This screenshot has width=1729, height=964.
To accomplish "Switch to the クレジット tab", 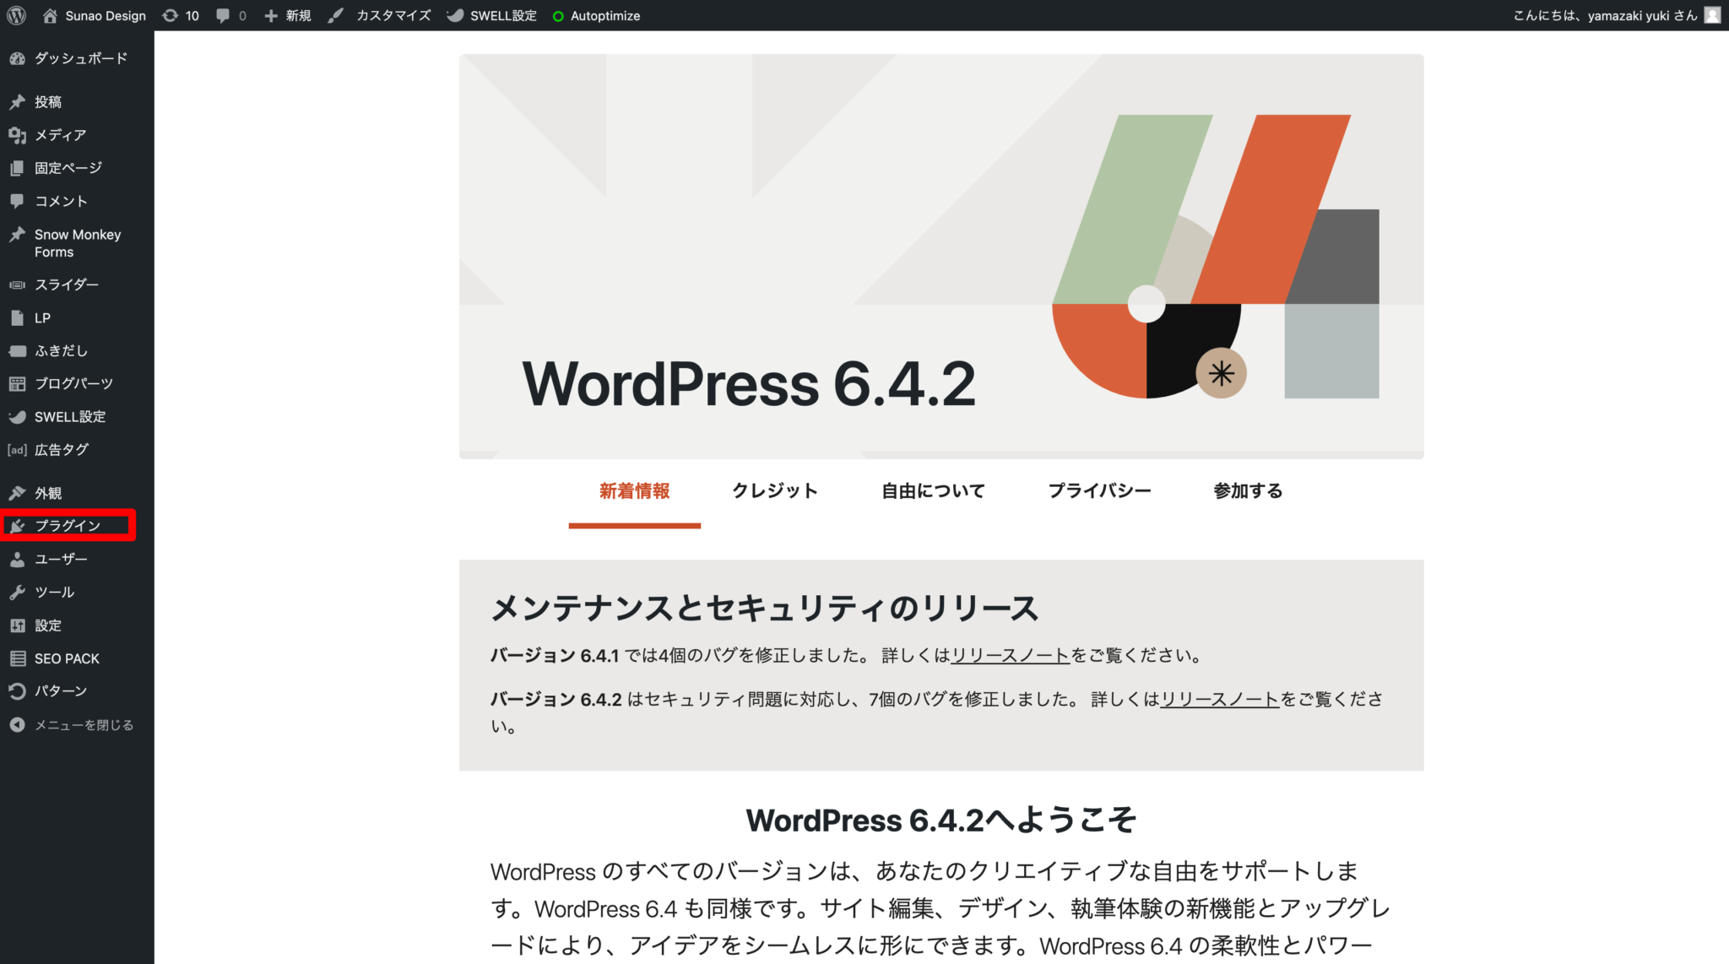I will tap(774, 490).
